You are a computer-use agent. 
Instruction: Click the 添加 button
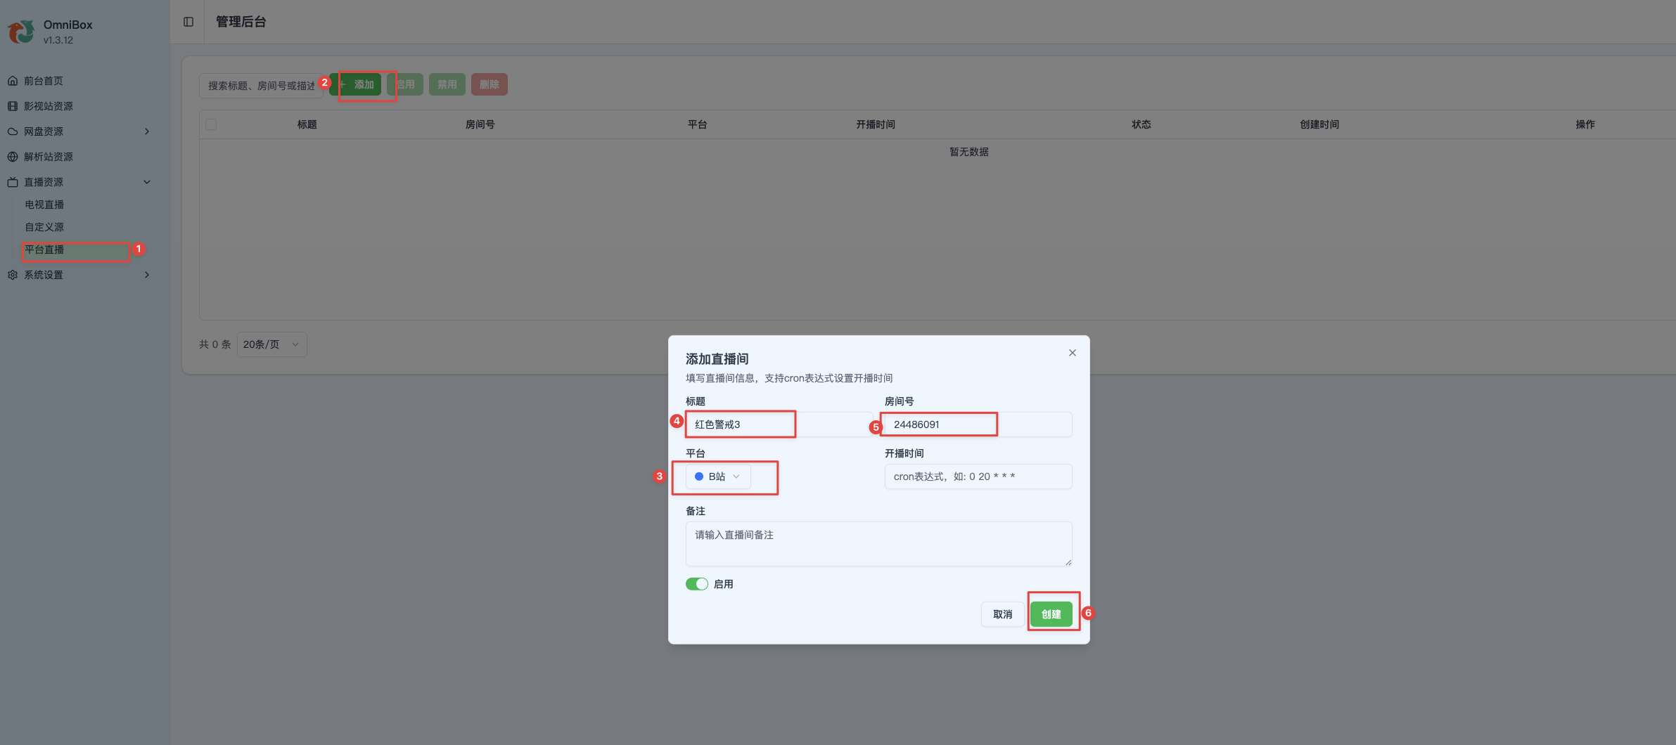point(356,84)
